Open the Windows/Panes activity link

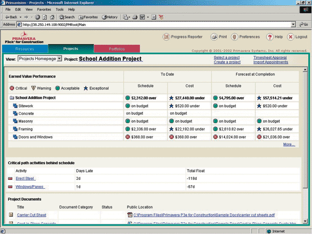(30, 186)
